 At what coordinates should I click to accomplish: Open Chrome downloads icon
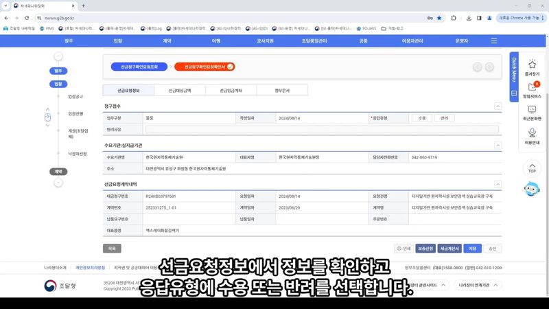pyautogui.click(x=469, y=18)
